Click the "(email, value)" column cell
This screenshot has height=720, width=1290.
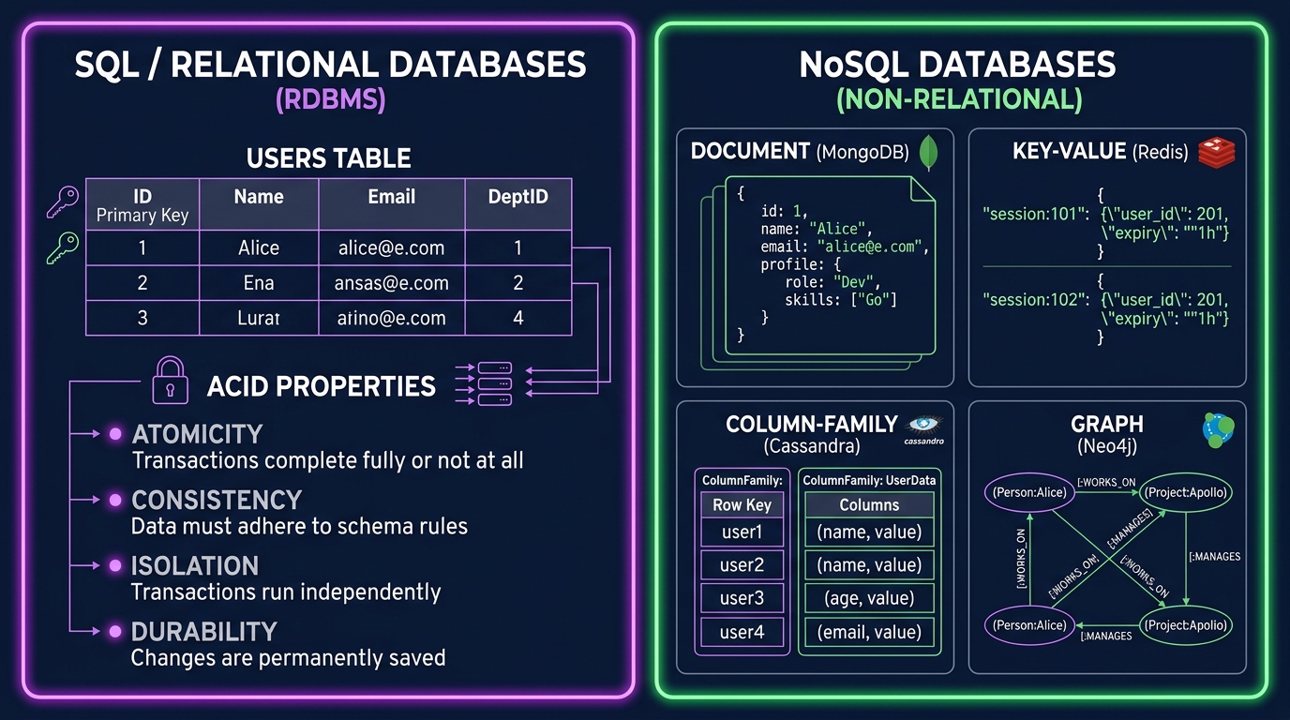[x=869, y=632]
